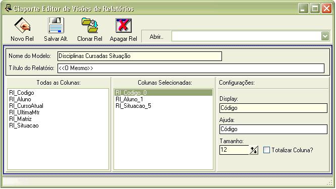Select RI_Codigo in Todas as Colunas

[x=21, y=93]
